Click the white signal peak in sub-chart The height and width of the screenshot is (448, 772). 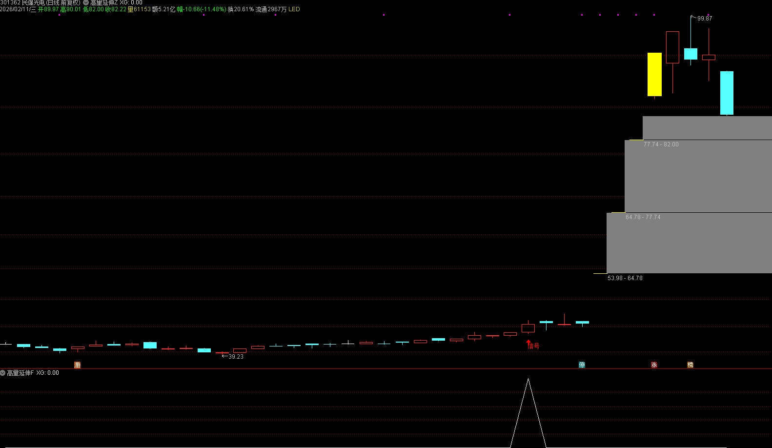(x=528, y=380)
